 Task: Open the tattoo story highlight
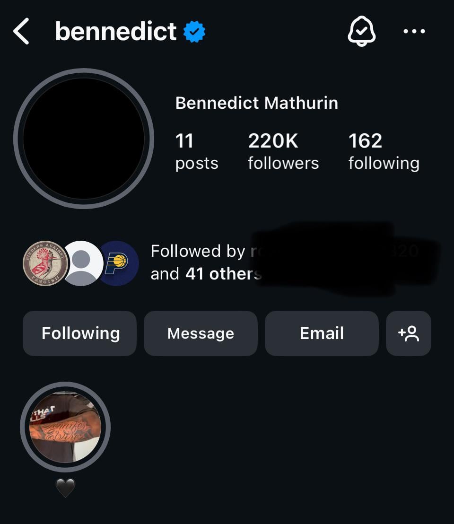[65, 427]
